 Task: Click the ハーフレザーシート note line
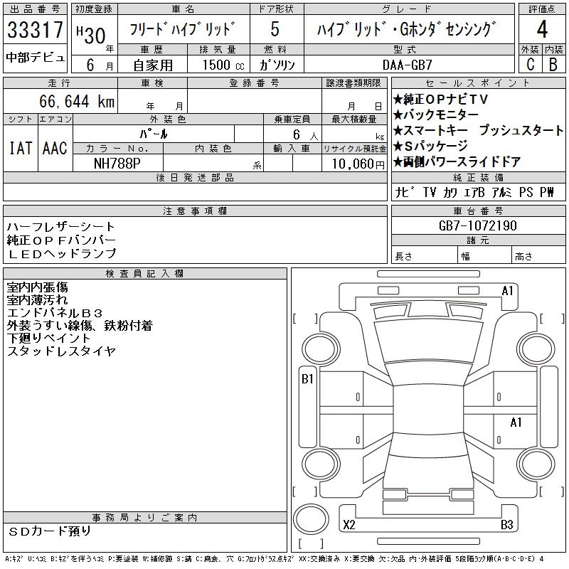point(60,227)
